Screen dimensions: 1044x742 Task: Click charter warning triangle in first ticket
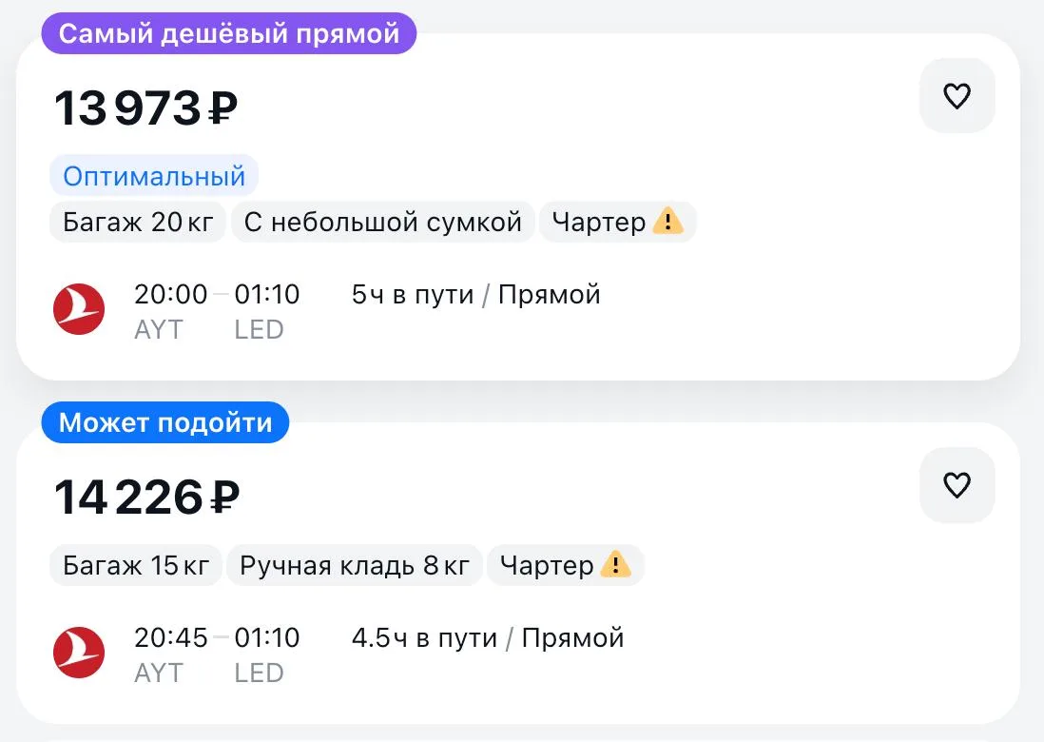coord(667,221)
